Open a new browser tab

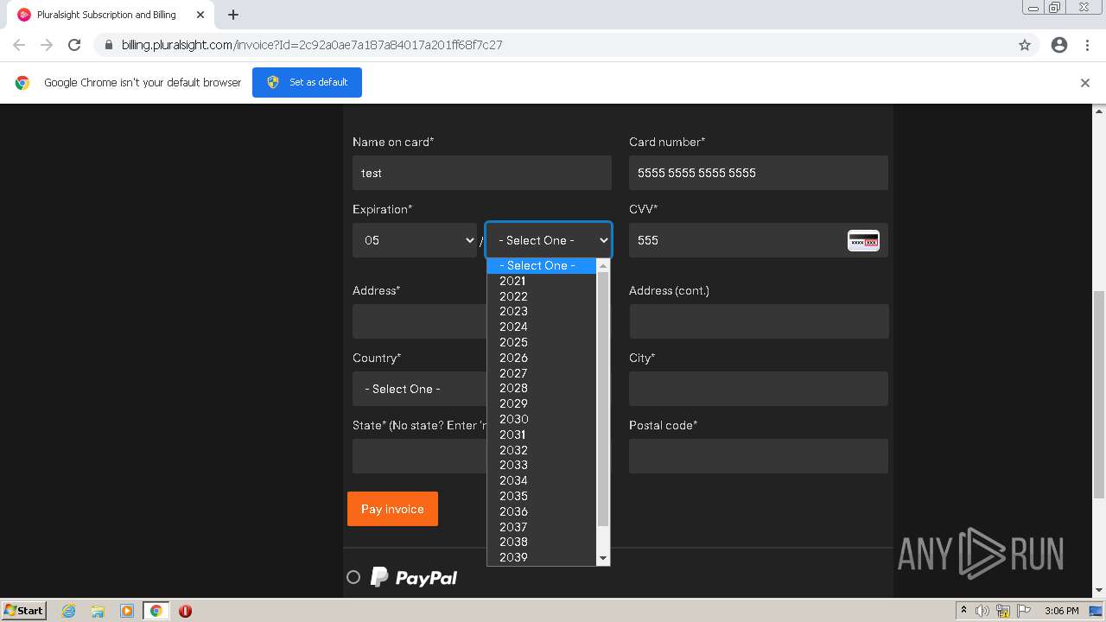tap(233, 15)
